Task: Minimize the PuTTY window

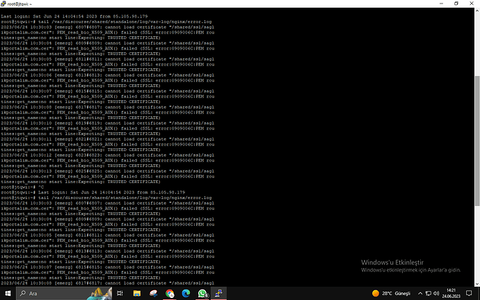Action: tap(441, 3)
